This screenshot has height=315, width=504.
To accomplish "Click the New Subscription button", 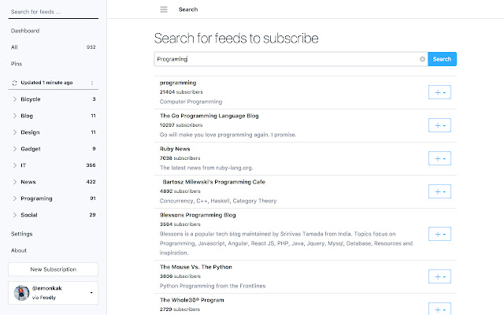I will pyautogui.click(x=53, y=269).
